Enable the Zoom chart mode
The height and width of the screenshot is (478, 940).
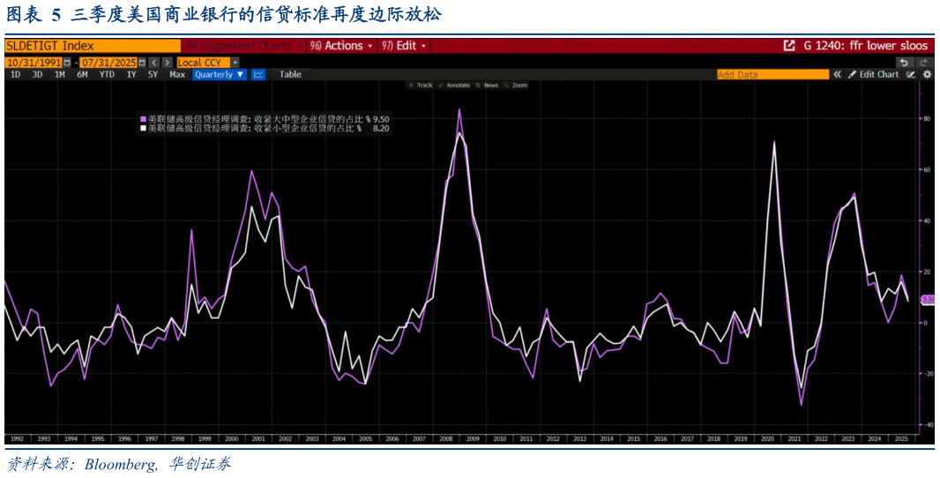pyautogui.click(x=515, y=86)
